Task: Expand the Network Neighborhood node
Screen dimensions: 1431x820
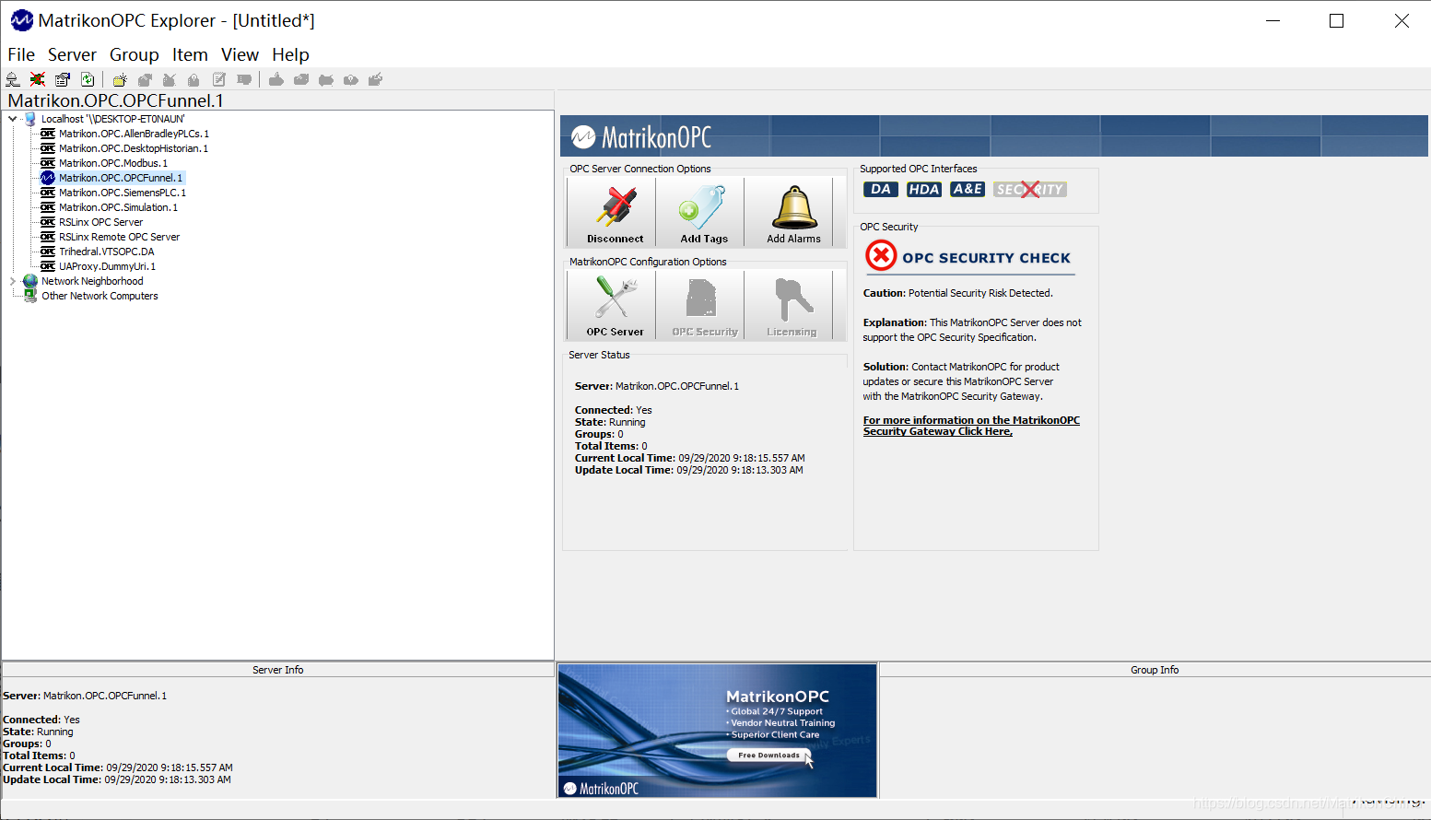Action: point(12,281)
